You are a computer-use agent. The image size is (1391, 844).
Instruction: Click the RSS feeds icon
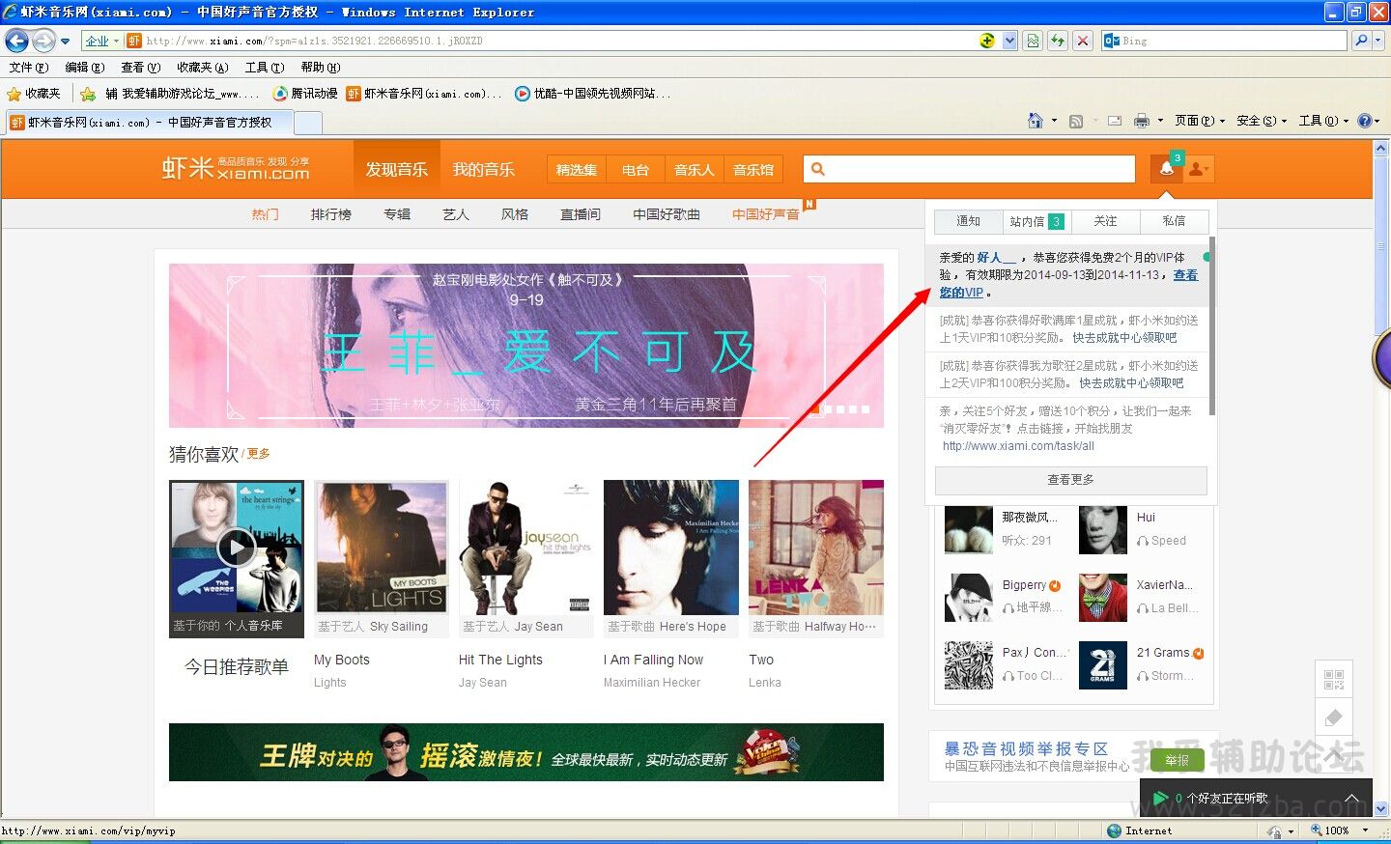pos(1075,121)
